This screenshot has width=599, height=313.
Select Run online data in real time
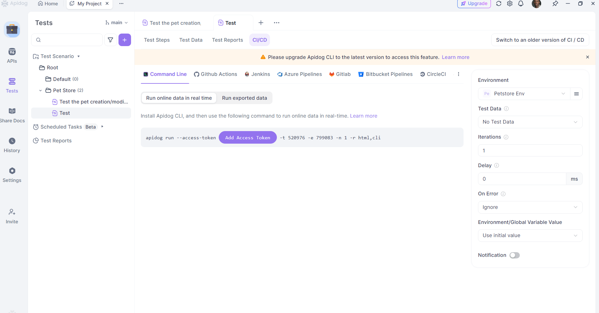[x=179, y=98]
